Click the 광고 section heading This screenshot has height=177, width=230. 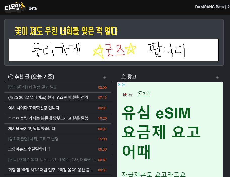coord(132,77)
